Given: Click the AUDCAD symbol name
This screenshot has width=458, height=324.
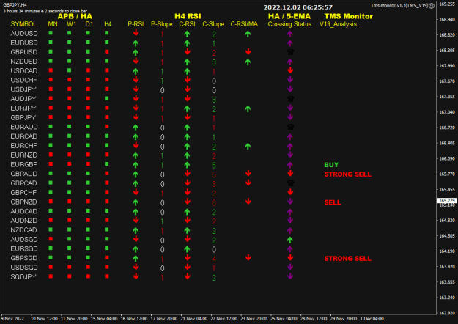Looking at the screenshot, I should [24, 211].
